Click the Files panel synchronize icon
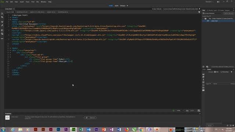 point(207,67)
